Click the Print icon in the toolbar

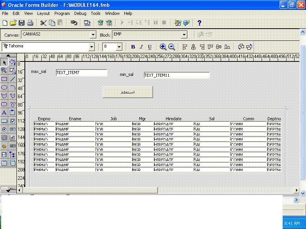(31, 23)
